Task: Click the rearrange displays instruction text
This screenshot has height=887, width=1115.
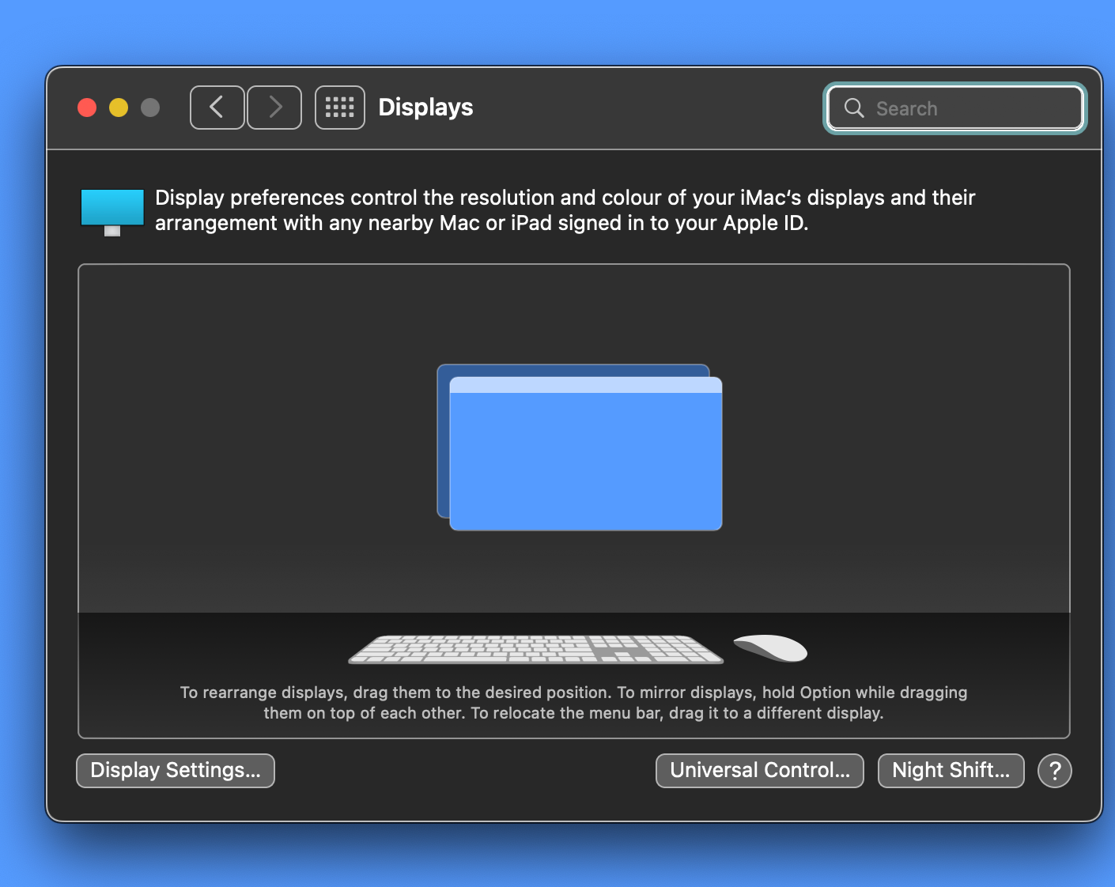Action: tap(573, 703)
